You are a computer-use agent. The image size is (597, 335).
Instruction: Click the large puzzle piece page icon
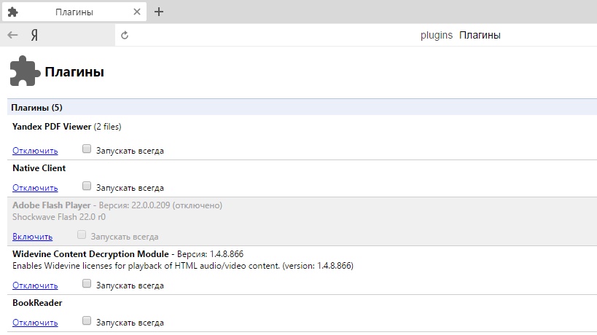click(x=24, y=71)
